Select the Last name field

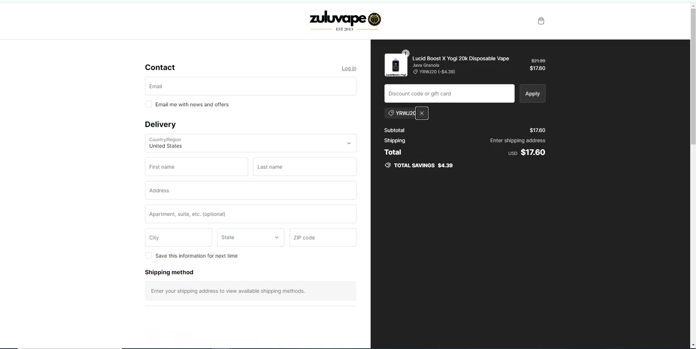(x=304, y=167)
